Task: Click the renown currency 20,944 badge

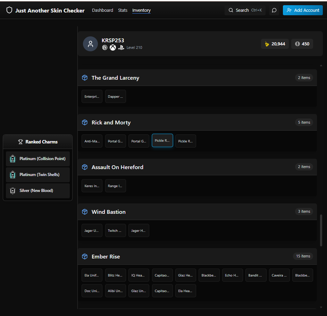Action: (x=275, y=44)
